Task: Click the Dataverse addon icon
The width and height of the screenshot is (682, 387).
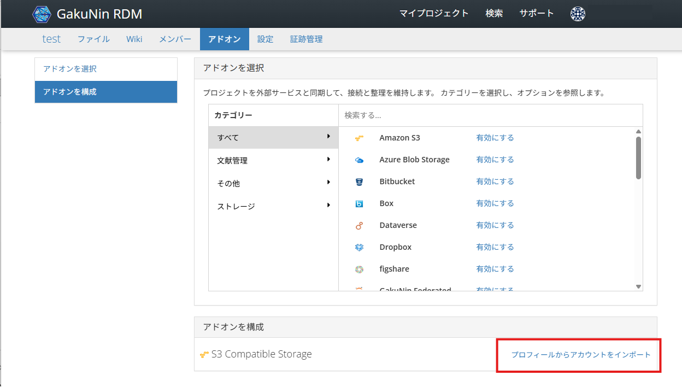Action: pyautogui.click(x=359, y=225)
